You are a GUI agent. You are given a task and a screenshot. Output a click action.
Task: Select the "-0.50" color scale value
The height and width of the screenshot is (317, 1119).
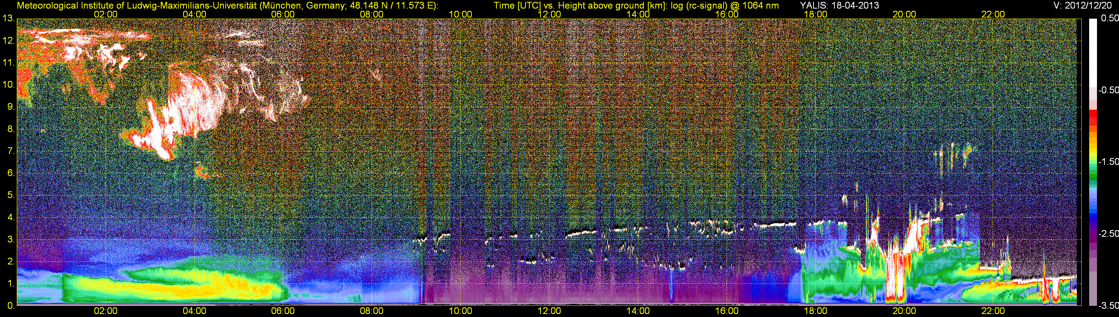pyautogui.click(x=1108, y=90)
